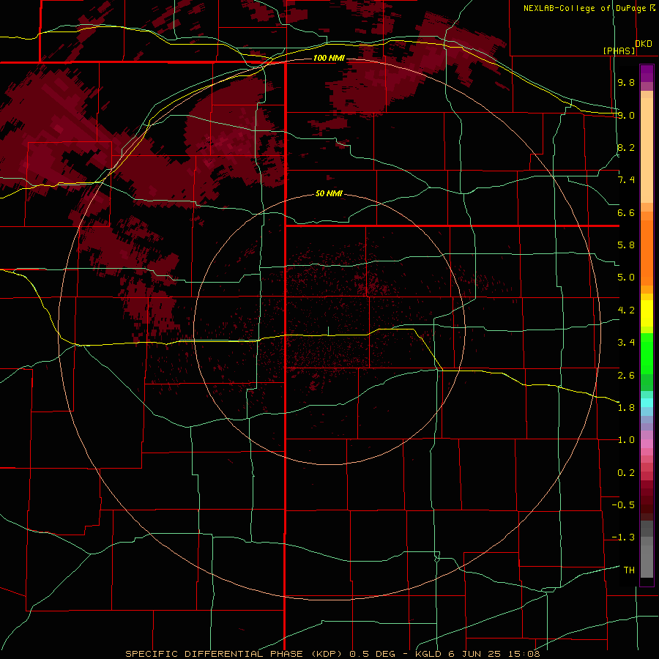Pick the cyan segment of the color bar
The width and height of the screenshot is (659, 659).
pyautogui.click(x=647, y=403)
